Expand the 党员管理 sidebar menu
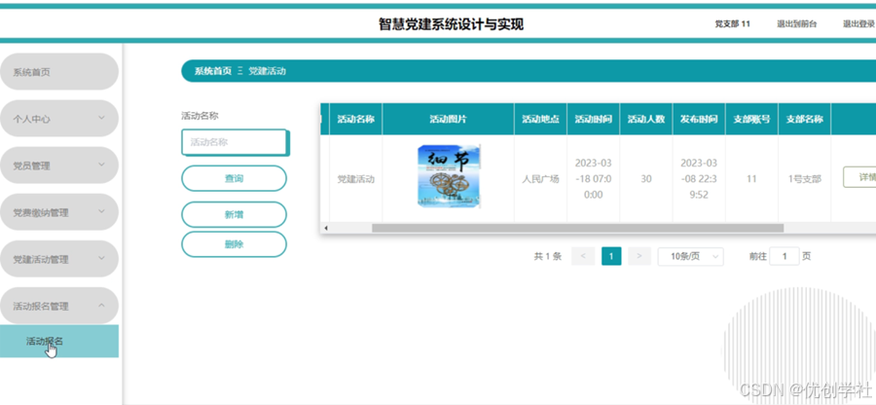876x405 pixels. point(59,166)
